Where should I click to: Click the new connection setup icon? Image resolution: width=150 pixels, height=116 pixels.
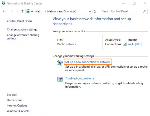[x=60, y=63]
